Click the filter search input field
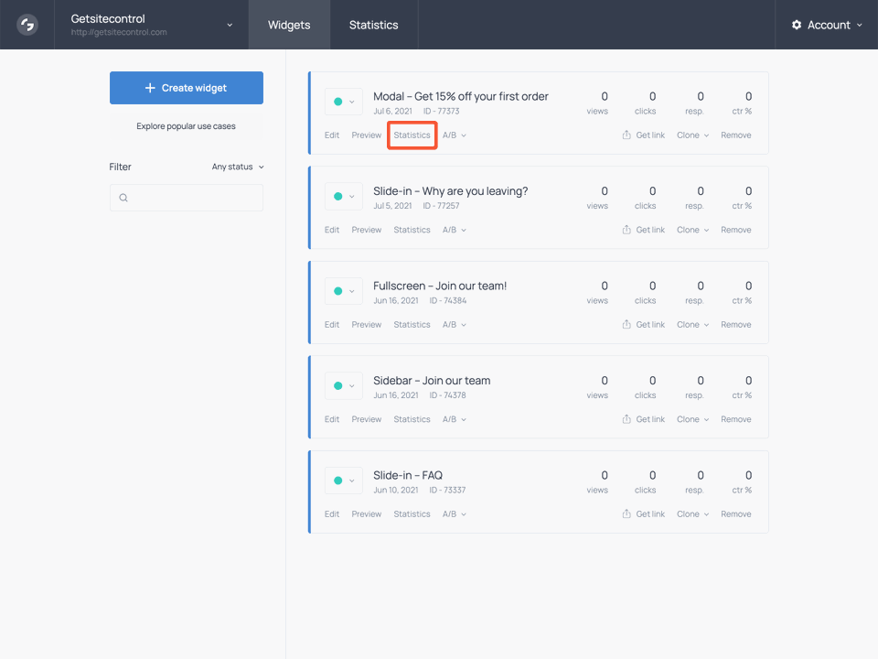Screen dimensions: 878x659 point(186,198)
